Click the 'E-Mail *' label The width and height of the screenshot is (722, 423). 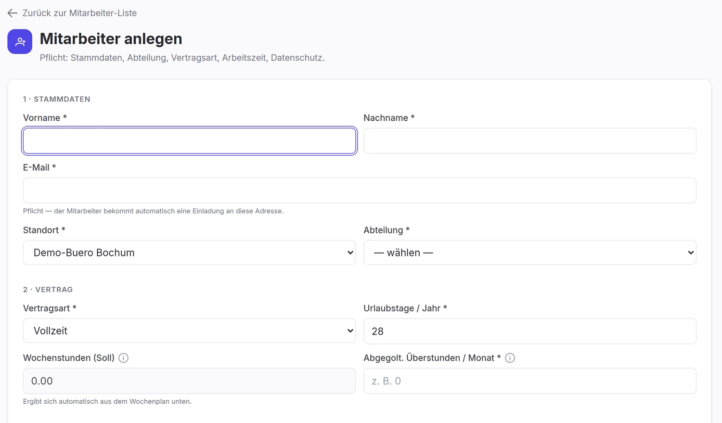tap(39, 167)
